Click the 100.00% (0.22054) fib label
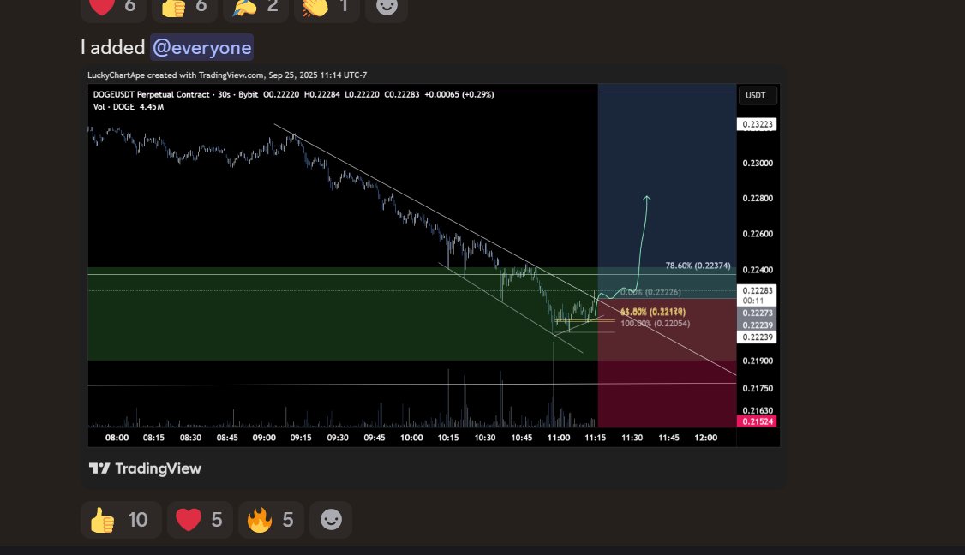965x555 pixels. point(655,324)
